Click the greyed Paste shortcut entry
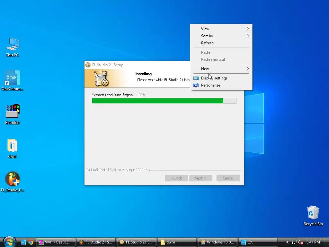Screen dimensions: 329x247 [221, 59]
